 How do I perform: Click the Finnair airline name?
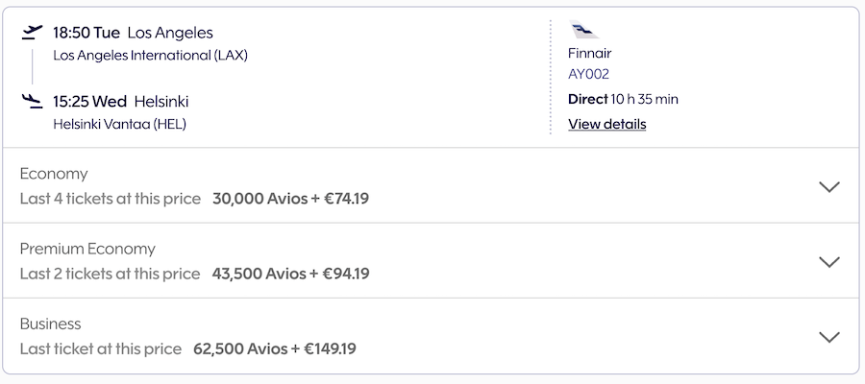click(590, 54)
